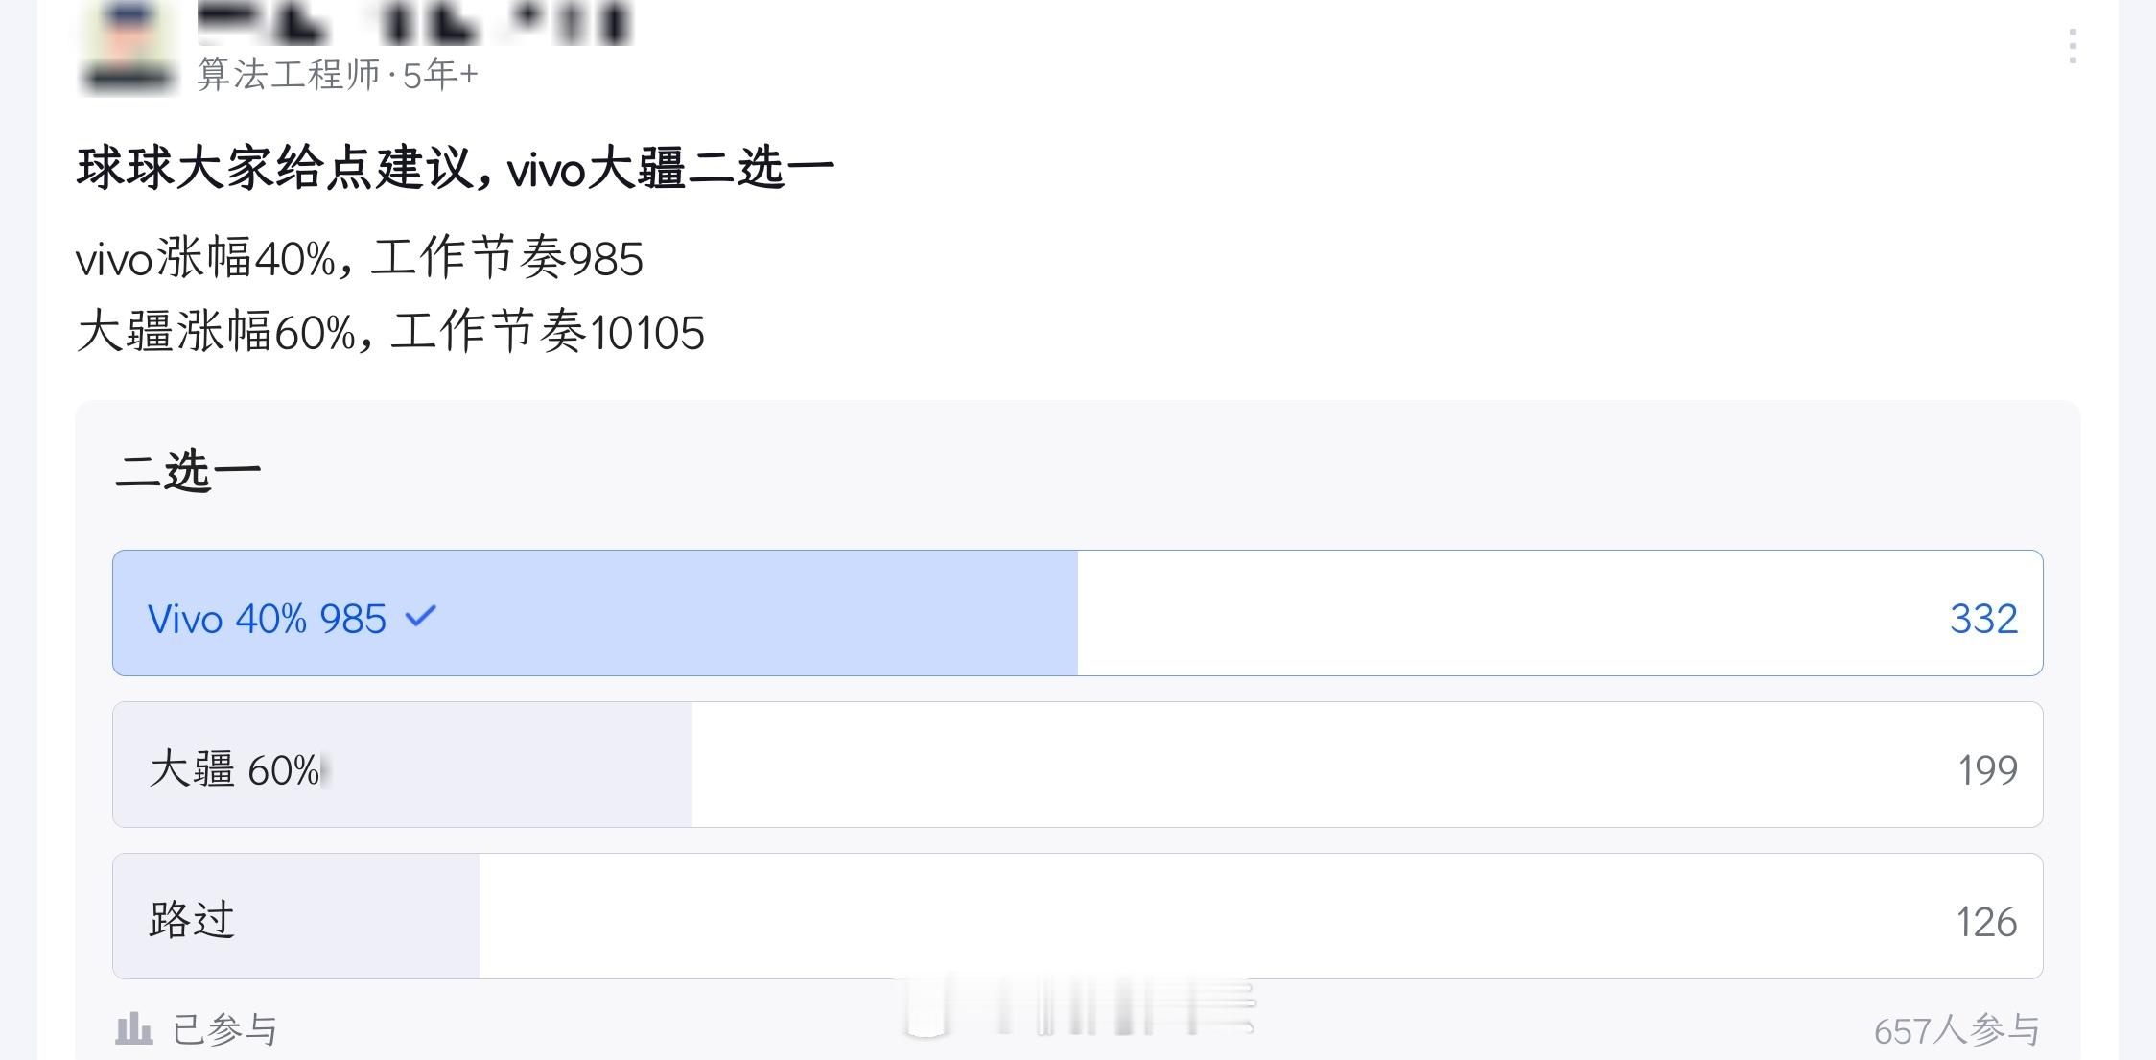
Task: Click the vote count 332
Action: pyautogui.click(x=1985, y=619)
